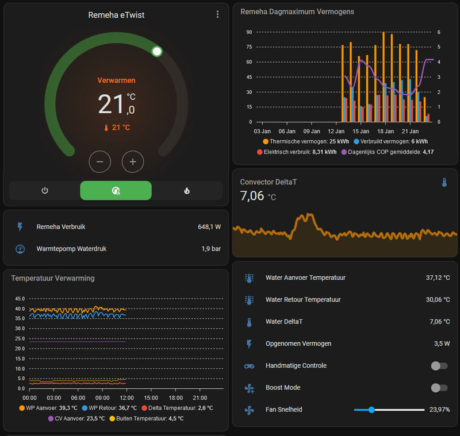Viewport: 460px width, 436px height.
Task: Toggle the Handmatige Controle switch
Action: (439, 366)
